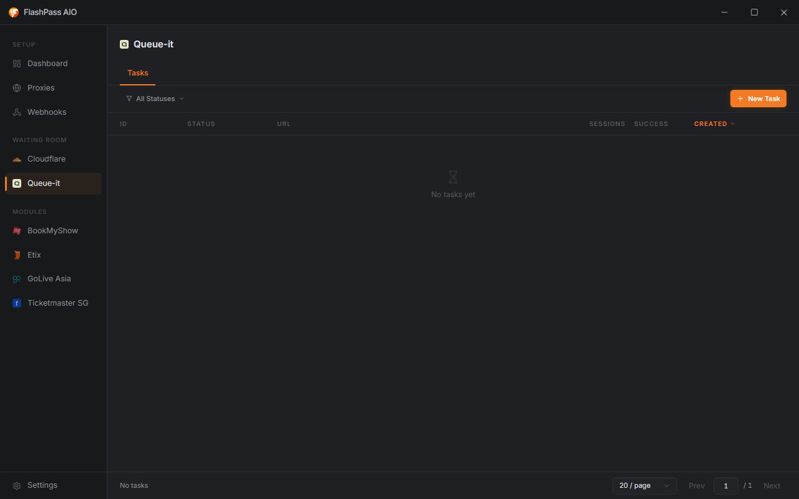Go to the Proxies section
Image resolution: width=799 pixels, height=499 pixels.
[53, 88]
